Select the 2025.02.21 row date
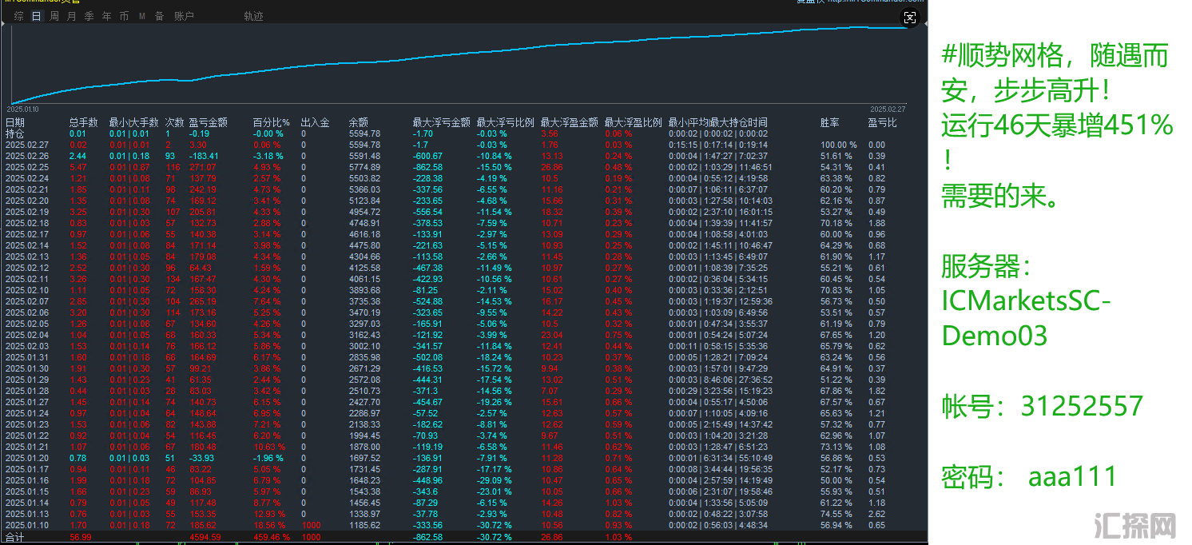This screenshot has height=545, width=1192. point(27,189)
